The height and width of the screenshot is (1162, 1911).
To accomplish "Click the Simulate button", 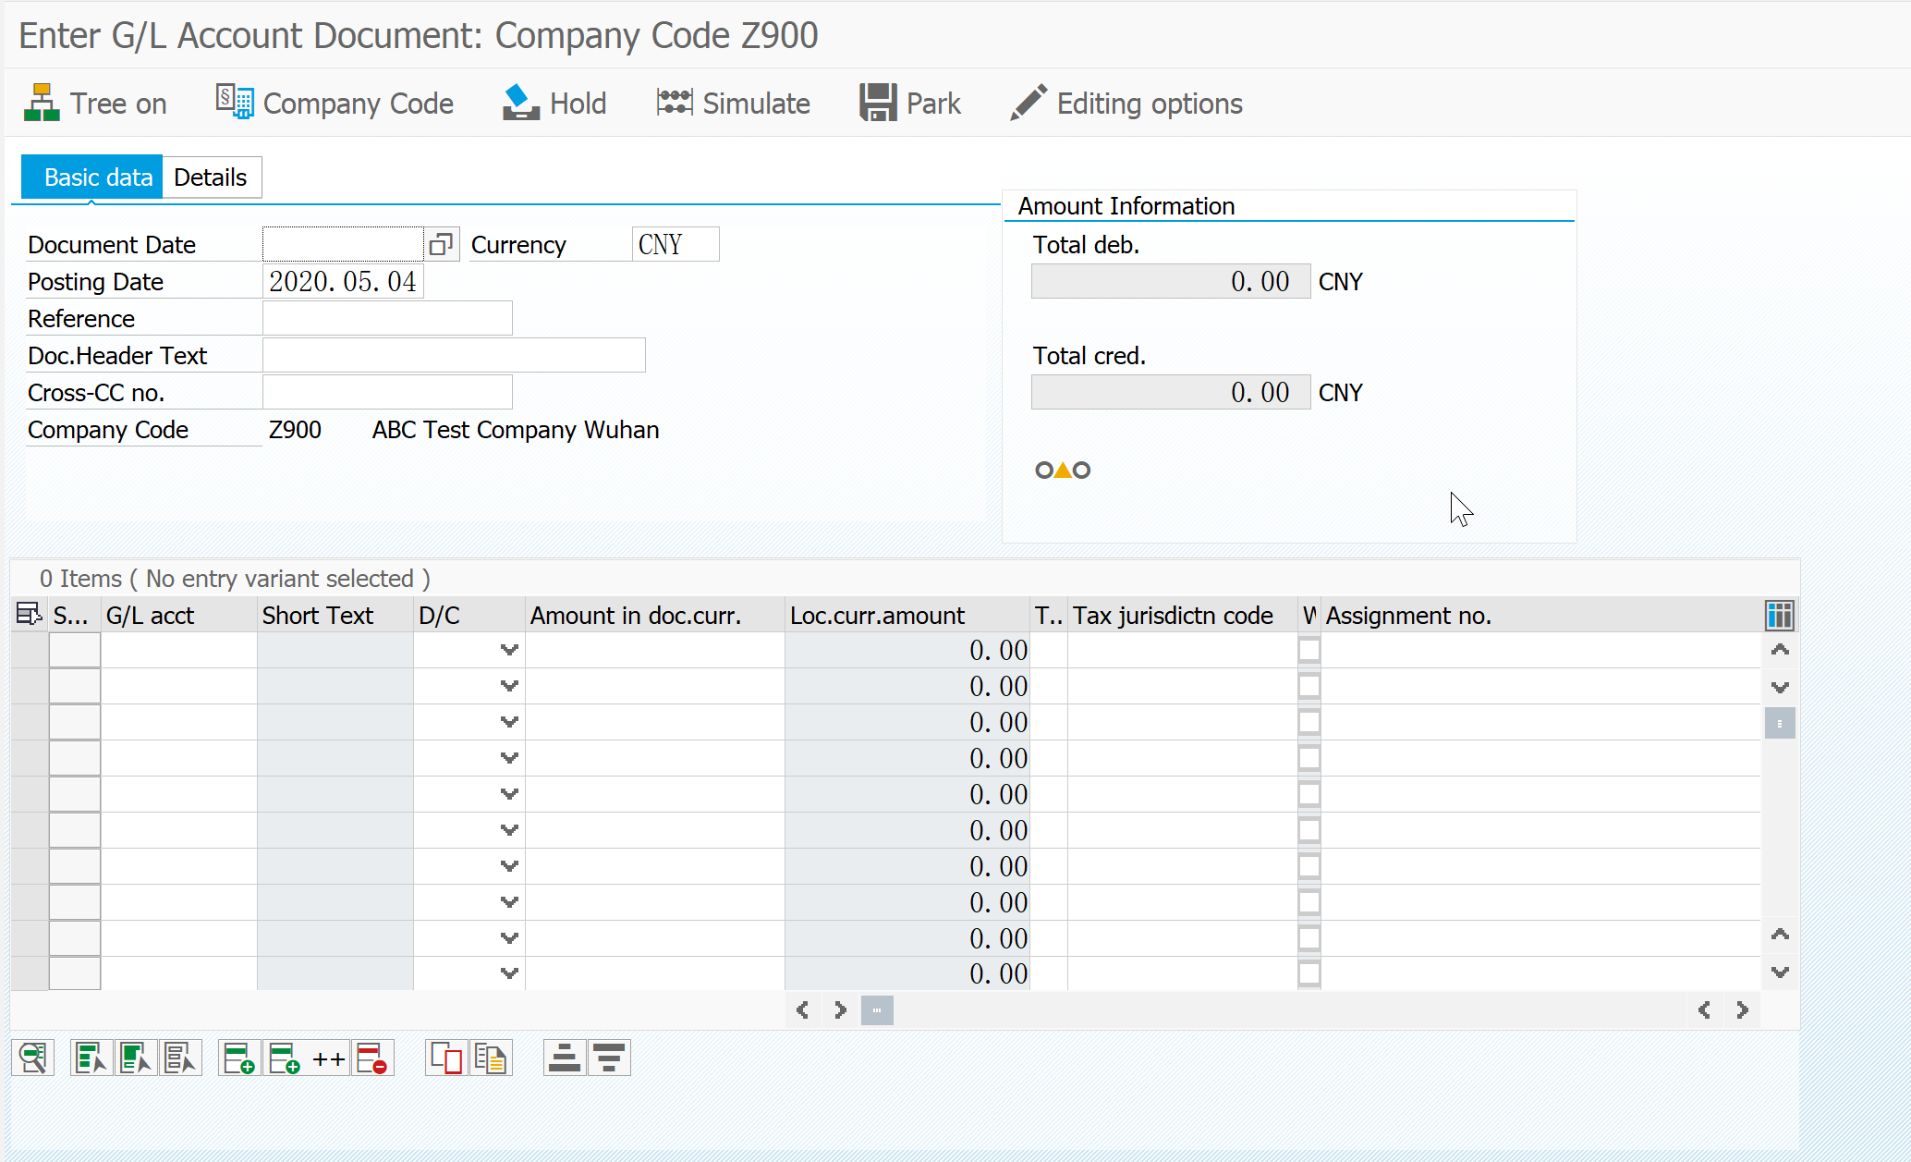I will coord(733,103).
